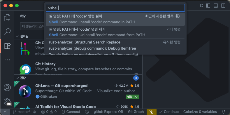Image resolution: width=230 pixels, height=115 pixels.
Task: Open install options dropdown for GitLens
Action: [137, 97]
